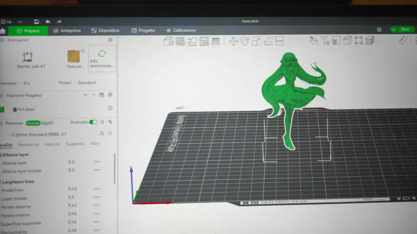
Task: Click the Redo arrow
Action: pos(59,22)
